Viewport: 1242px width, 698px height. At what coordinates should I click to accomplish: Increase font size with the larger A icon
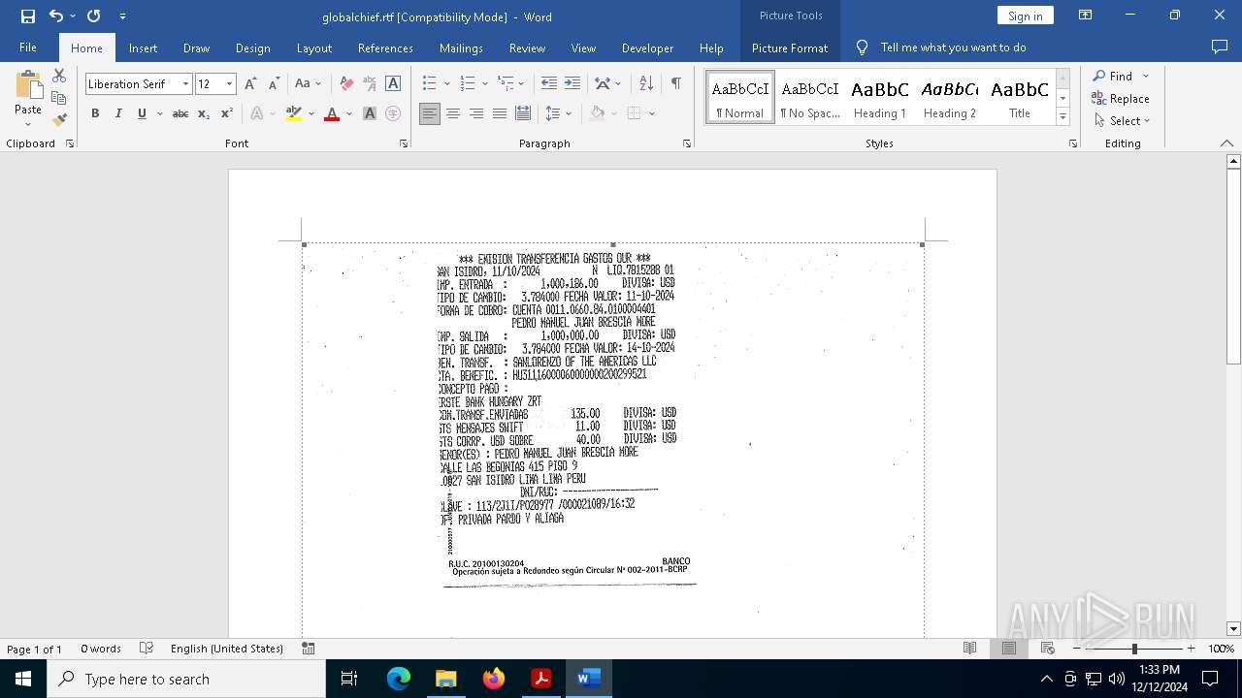250,84
